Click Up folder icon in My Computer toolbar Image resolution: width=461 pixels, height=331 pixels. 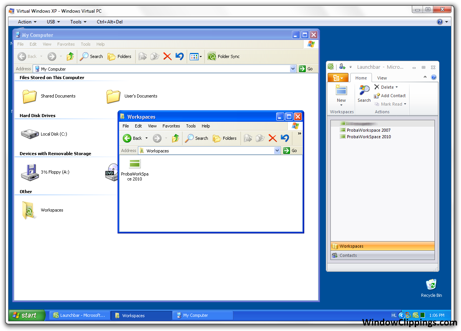pyautogui.click(x=70, y=56)
